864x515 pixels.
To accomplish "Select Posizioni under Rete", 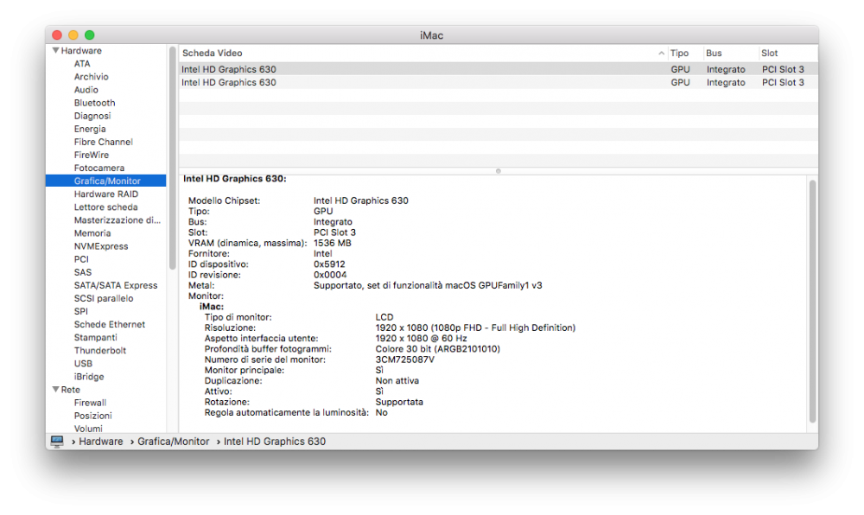I will pyautogui.click(x=92, y=416).
